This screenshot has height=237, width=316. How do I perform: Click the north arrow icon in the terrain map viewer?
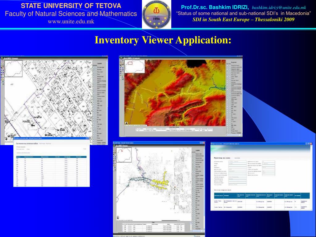(x=127, y=123)
